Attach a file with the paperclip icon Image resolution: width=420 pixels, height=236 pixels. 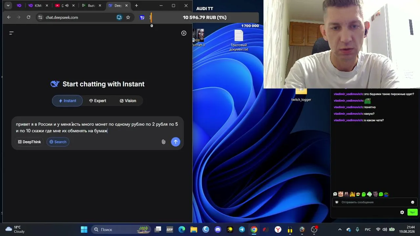pyautogui.click(x=163, y=142)
